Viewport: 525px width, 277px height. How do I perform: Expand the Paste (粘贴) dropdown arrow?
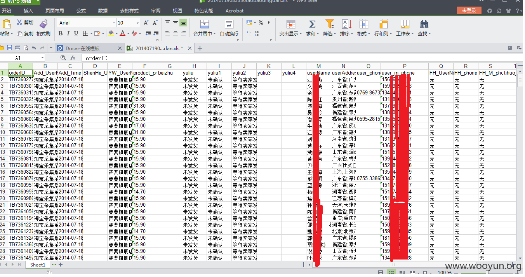coord(12,34)
